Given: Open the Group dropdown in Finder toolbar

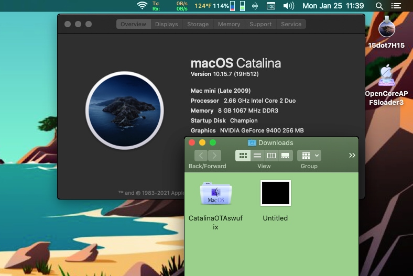Looking at the screenshot, I should [x=309, y=156].
